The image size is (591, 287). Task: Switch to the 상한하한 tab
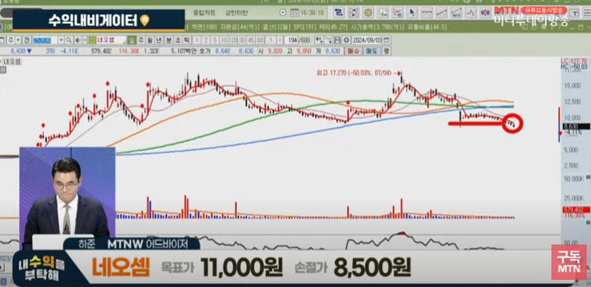click(x=236, y=13)
